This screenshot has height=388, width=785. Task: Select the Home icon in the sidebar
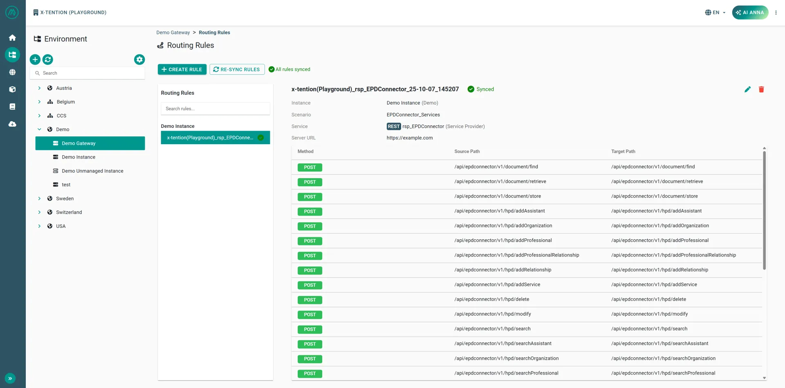click(x=12, y=37)
